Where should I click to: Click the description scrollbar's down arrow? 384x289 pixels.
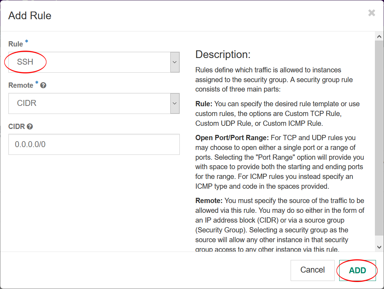379,247
